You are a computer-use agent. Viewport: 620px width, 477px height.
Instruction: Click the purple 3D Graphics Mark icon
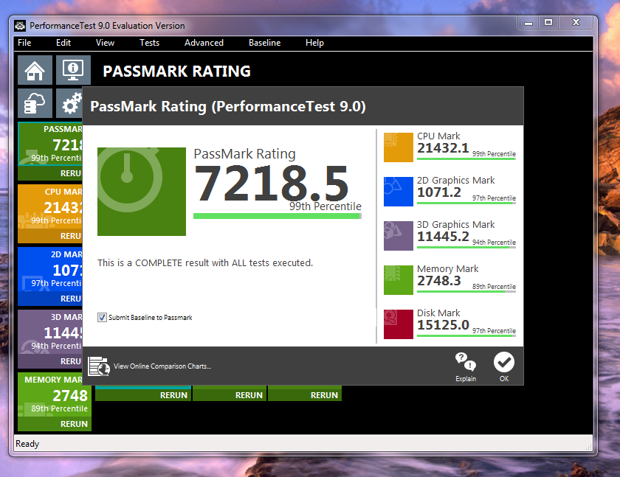point(398,236)
